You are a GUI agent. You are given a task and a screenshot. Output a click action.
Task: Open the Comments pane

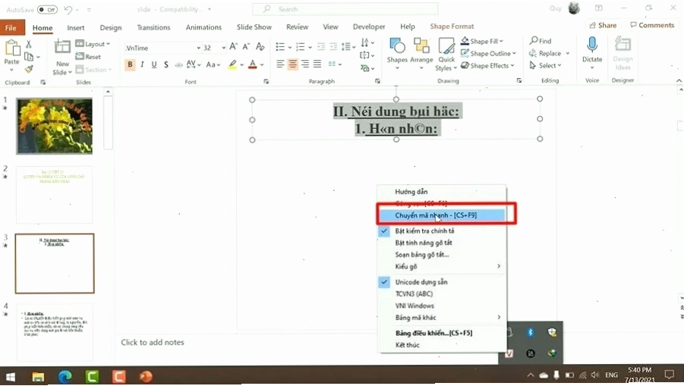(652, 25)
